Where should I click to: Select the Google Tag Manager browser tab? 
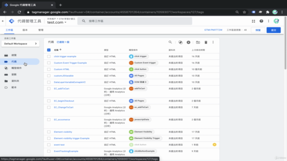(x=29, y=5)
